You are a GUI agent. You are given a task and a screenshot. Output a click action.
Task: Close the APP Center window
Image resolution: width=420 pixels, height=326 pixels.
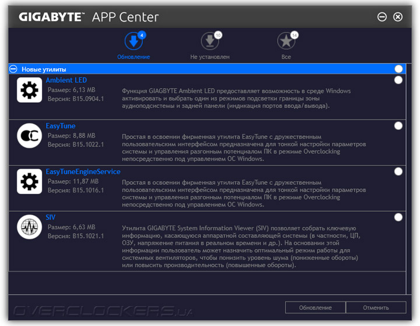398,17
